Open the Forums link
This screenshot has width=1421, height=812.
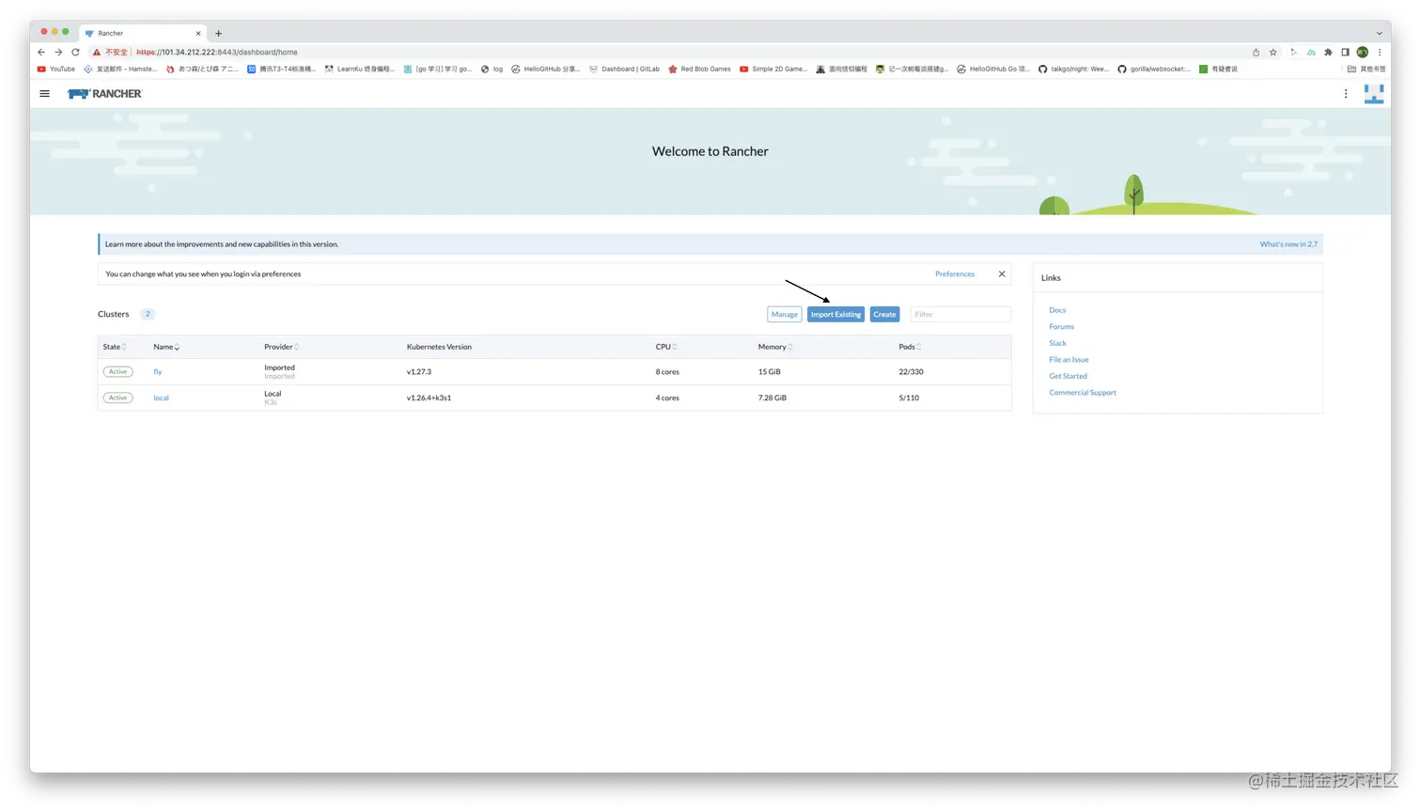[1061, 327]
